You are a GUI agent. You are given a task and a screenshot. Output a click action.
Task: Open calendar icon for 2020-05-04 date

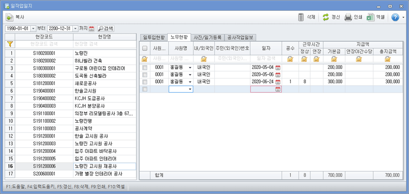(278, 68)
